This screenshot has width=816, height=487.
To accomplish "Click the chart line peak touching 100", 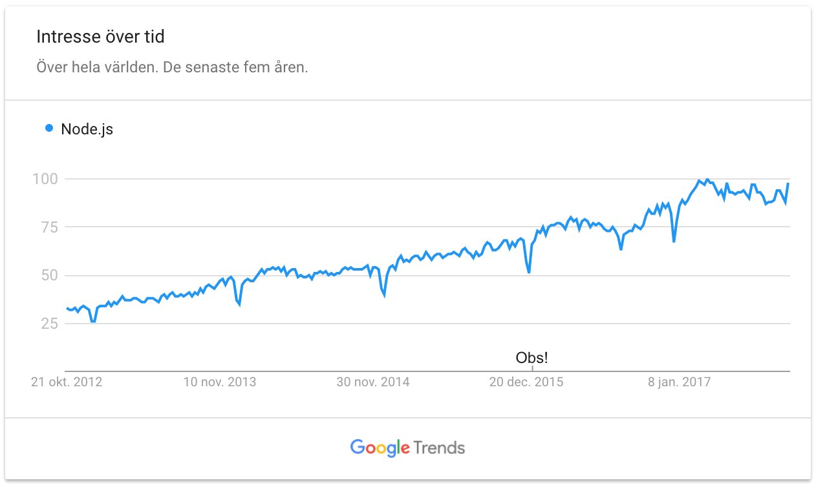I will pyautogui.click(x=707, y=179).
